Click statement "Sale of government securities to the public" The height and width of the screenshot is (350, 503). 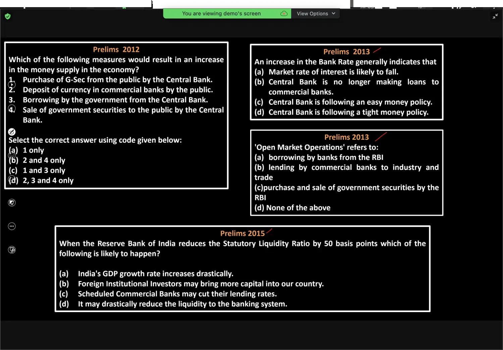(123, 115)
